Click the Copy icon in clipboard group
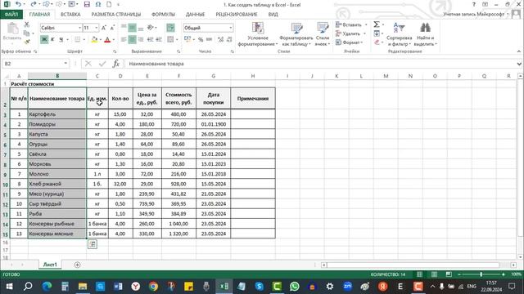The image size is (524, 294). click(x=26, y=33)
